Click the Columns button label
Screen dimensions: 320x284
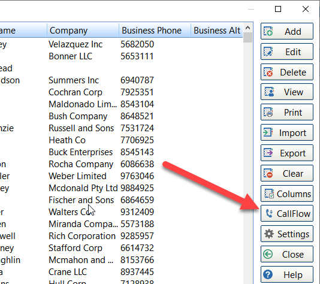click(x=294, y=194)
